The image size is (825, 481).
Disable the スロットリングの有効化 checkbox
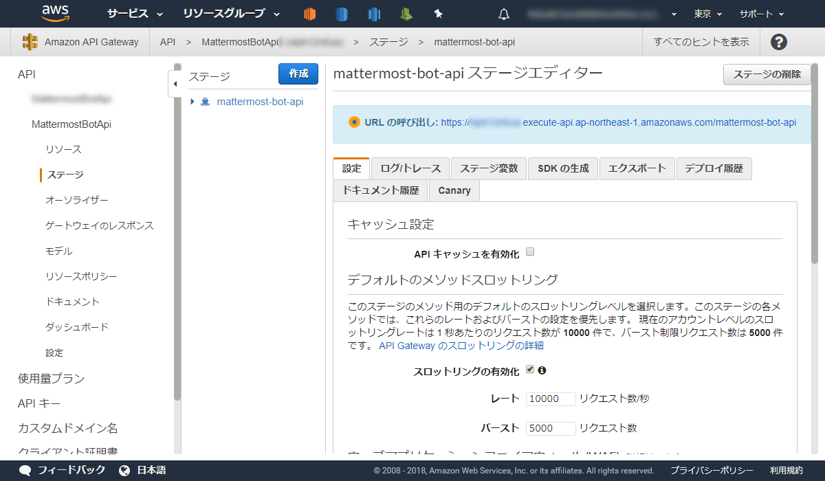(x=529, y=368)
